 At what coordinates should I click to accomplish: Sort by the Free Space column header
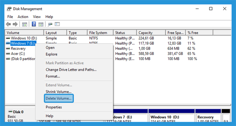tap(176, 33)
